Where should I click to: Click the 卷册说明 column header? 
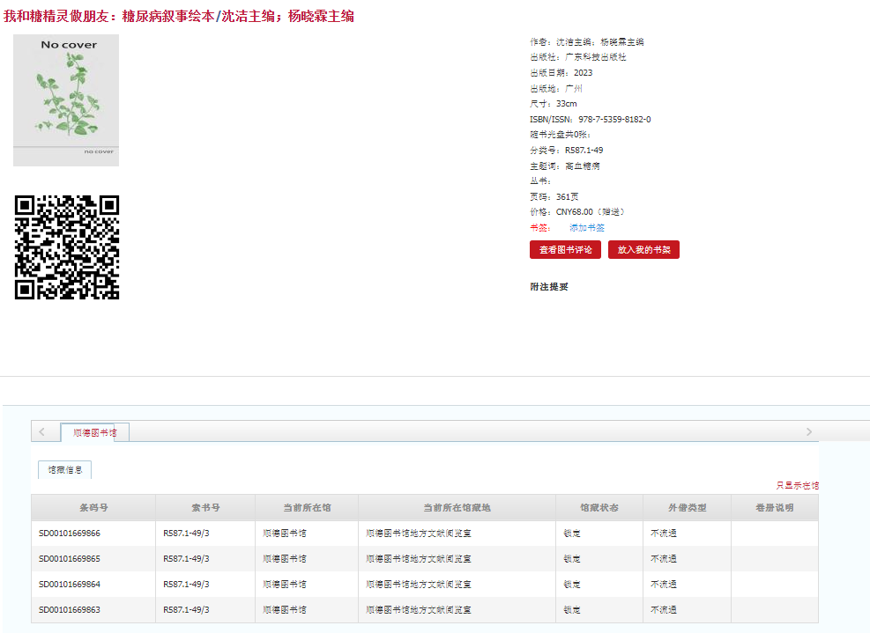coord(775,507)
